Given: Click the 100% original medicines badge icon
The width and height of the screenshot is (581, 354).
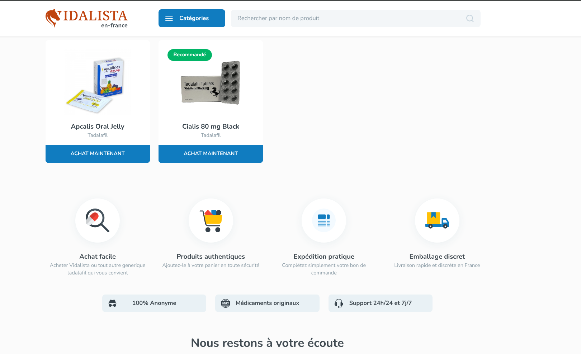Looking at the screenshot, I should [x=226, y=303].
